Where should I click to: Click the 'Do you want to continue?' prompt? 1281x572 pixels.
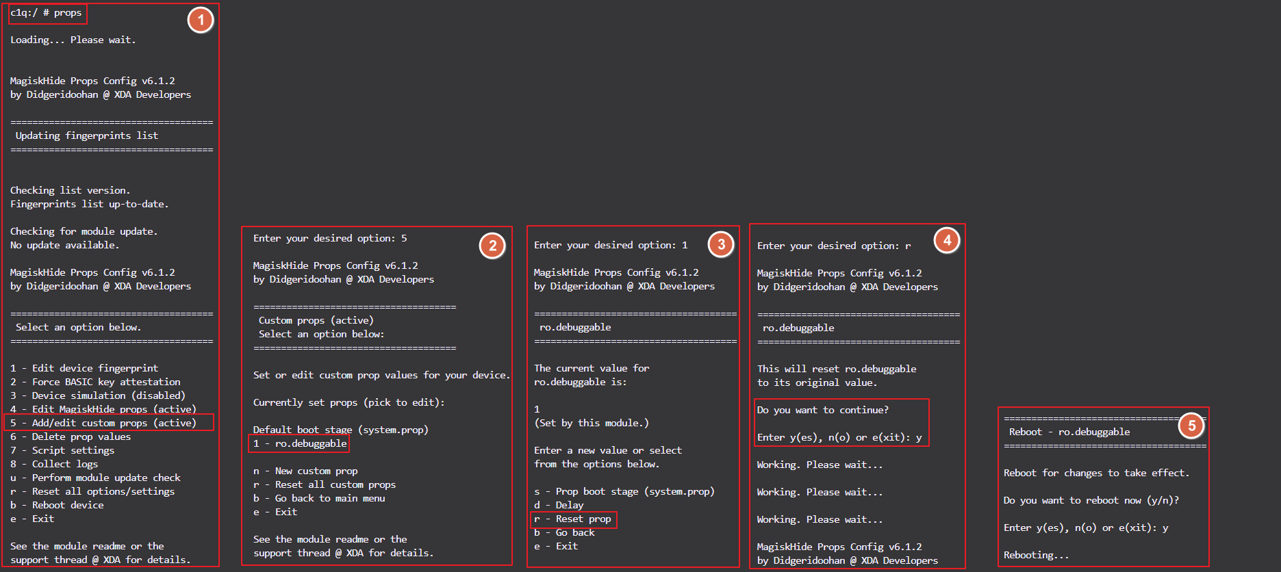coord(823,410)
